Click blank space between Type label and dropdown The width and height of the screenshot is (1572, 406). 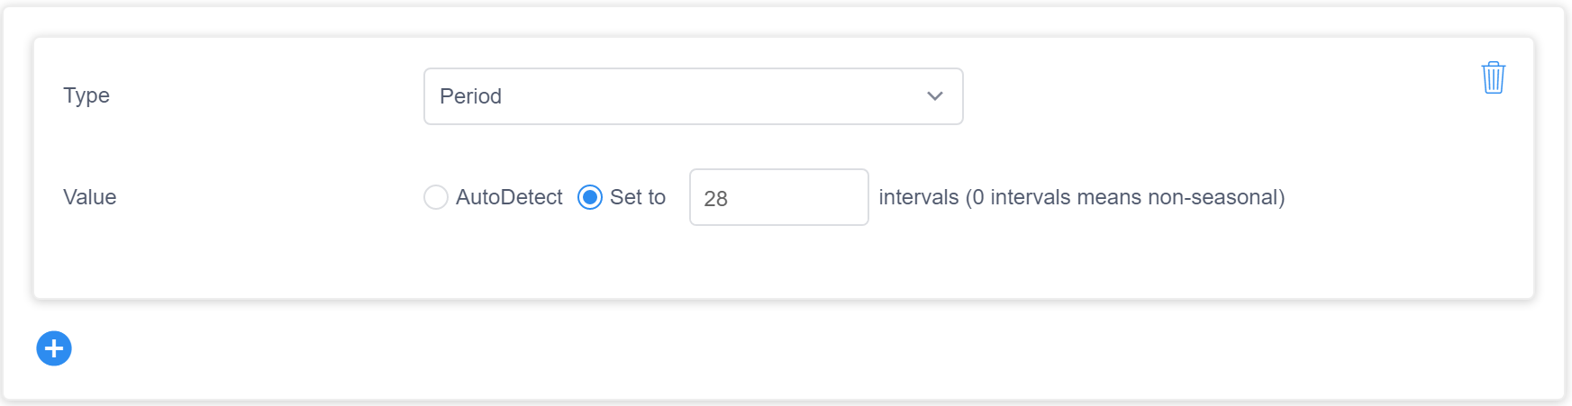pyautogui.click(x=270, y=95)
